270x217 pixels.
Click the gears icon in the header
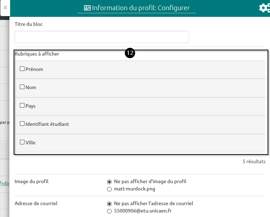264,8
